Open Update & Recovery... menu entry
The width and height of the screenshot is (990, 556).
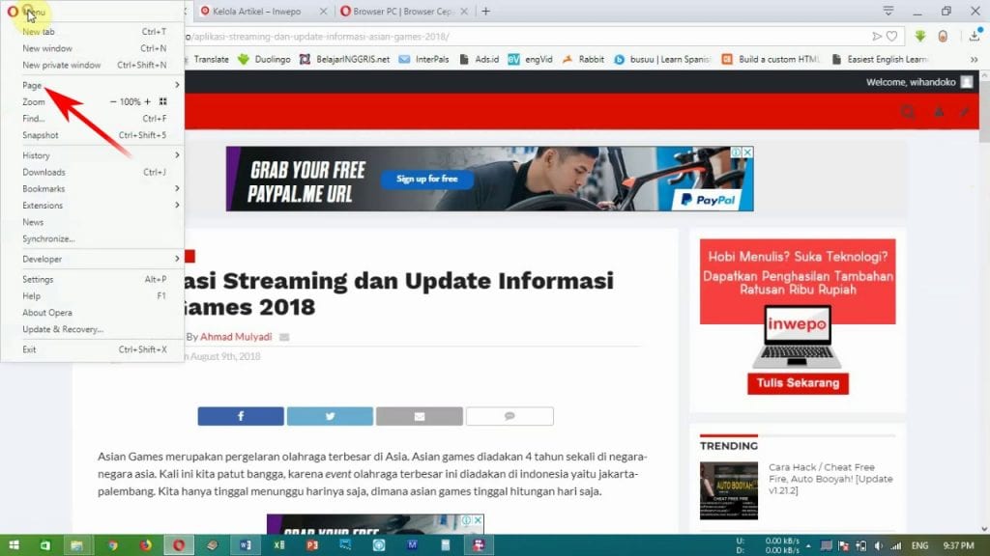(x=94, y=329)
